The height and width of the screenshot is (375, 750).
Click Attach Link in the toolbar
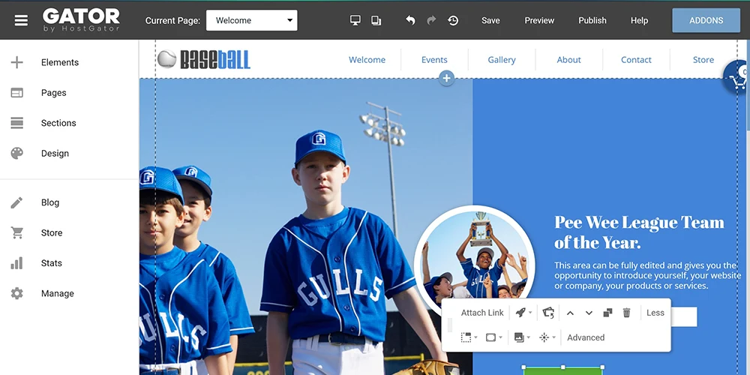tap(482, 313)
